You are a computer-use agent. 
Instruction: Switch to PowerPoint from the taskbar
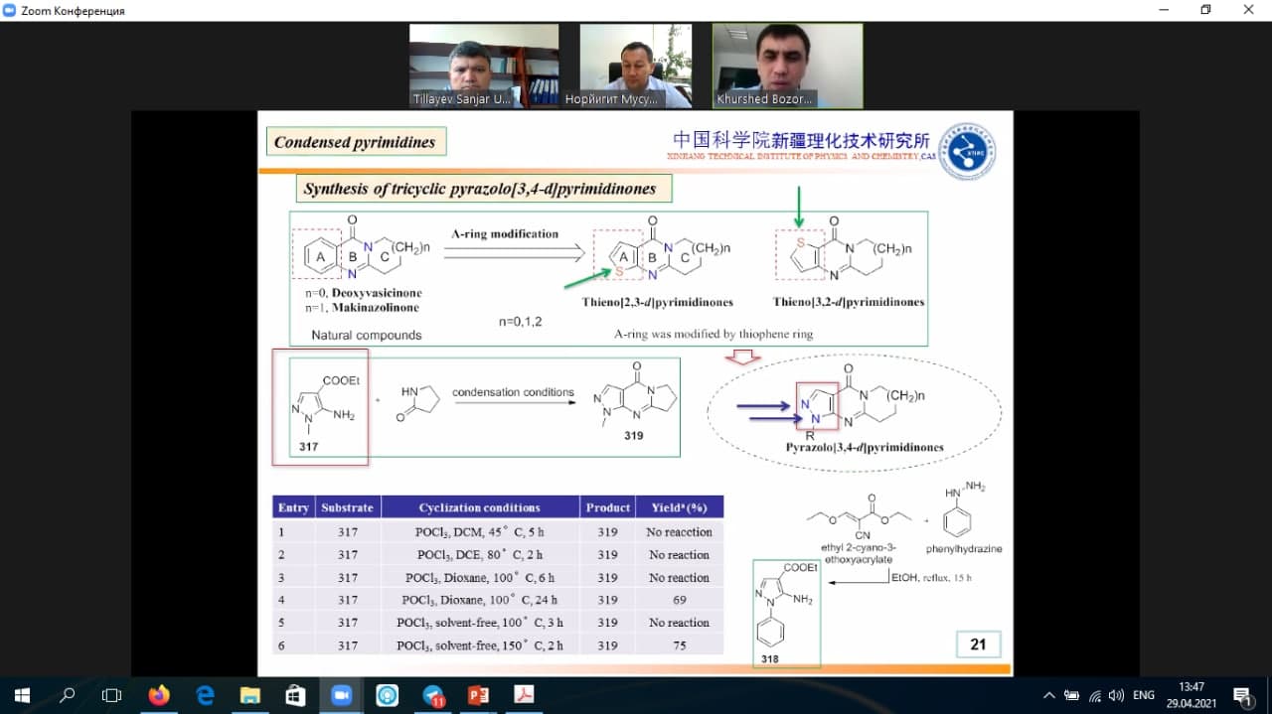tap(478, 695)
